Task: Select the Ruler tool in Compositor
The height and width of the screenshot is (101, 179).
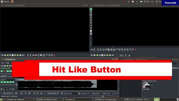Action: pos(91,17)
